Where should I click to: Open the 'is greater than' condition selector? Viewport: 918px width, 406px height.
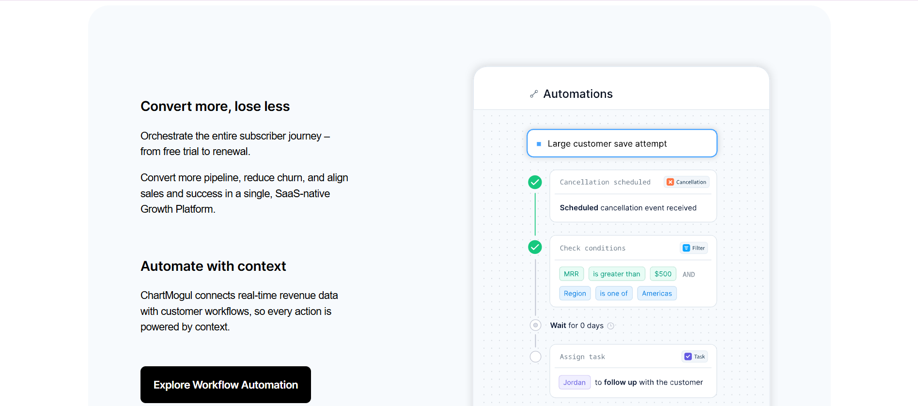tap(617, 274)
